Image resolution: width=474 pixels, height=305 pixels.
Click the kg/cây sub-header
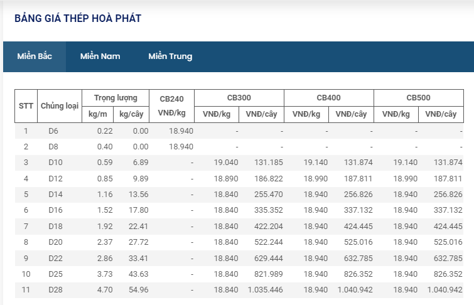[133, 114]
